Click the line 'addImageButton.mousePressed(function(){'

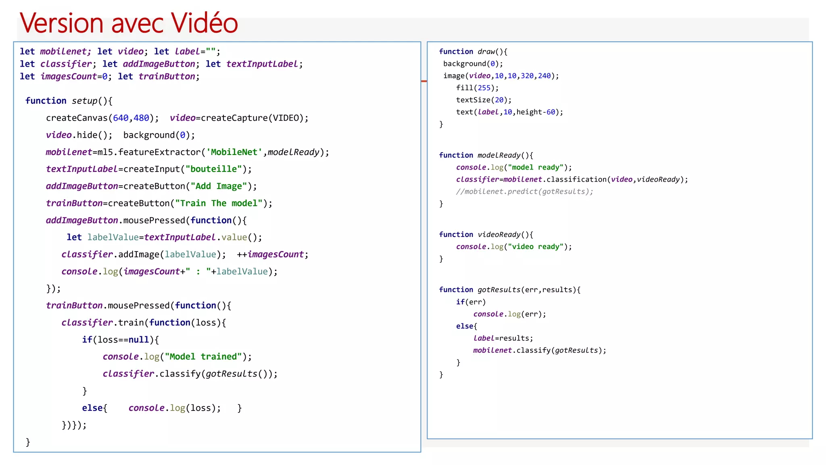pos(146,220)
